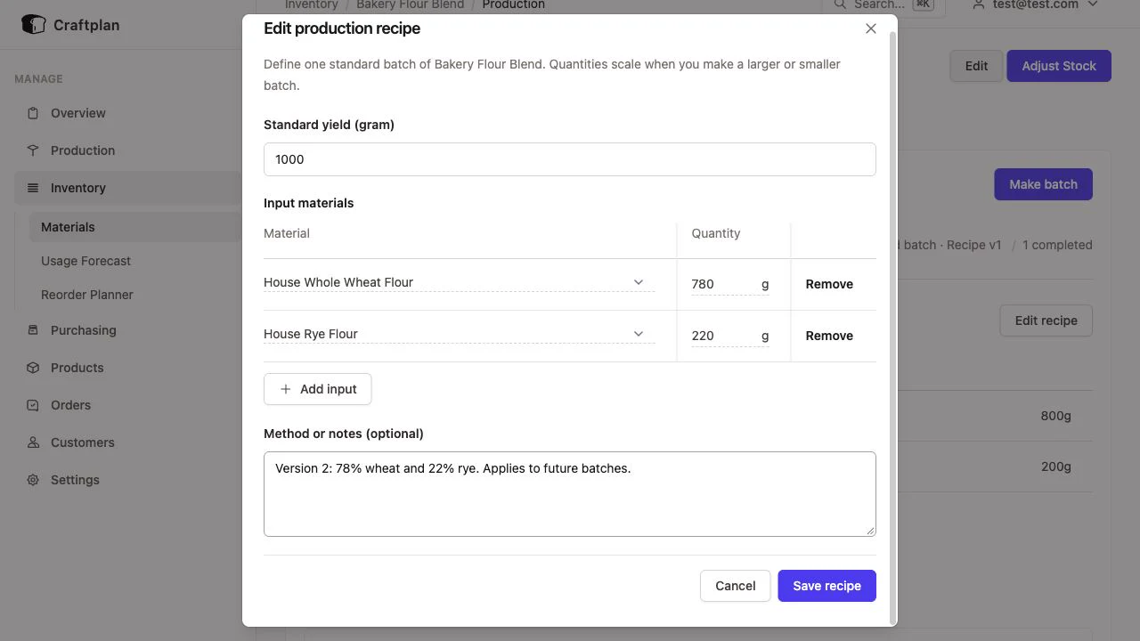Viewport: 1140px width, 641px height.
Task: Click the Orders sidebar icon
Action: click(33, 405)
